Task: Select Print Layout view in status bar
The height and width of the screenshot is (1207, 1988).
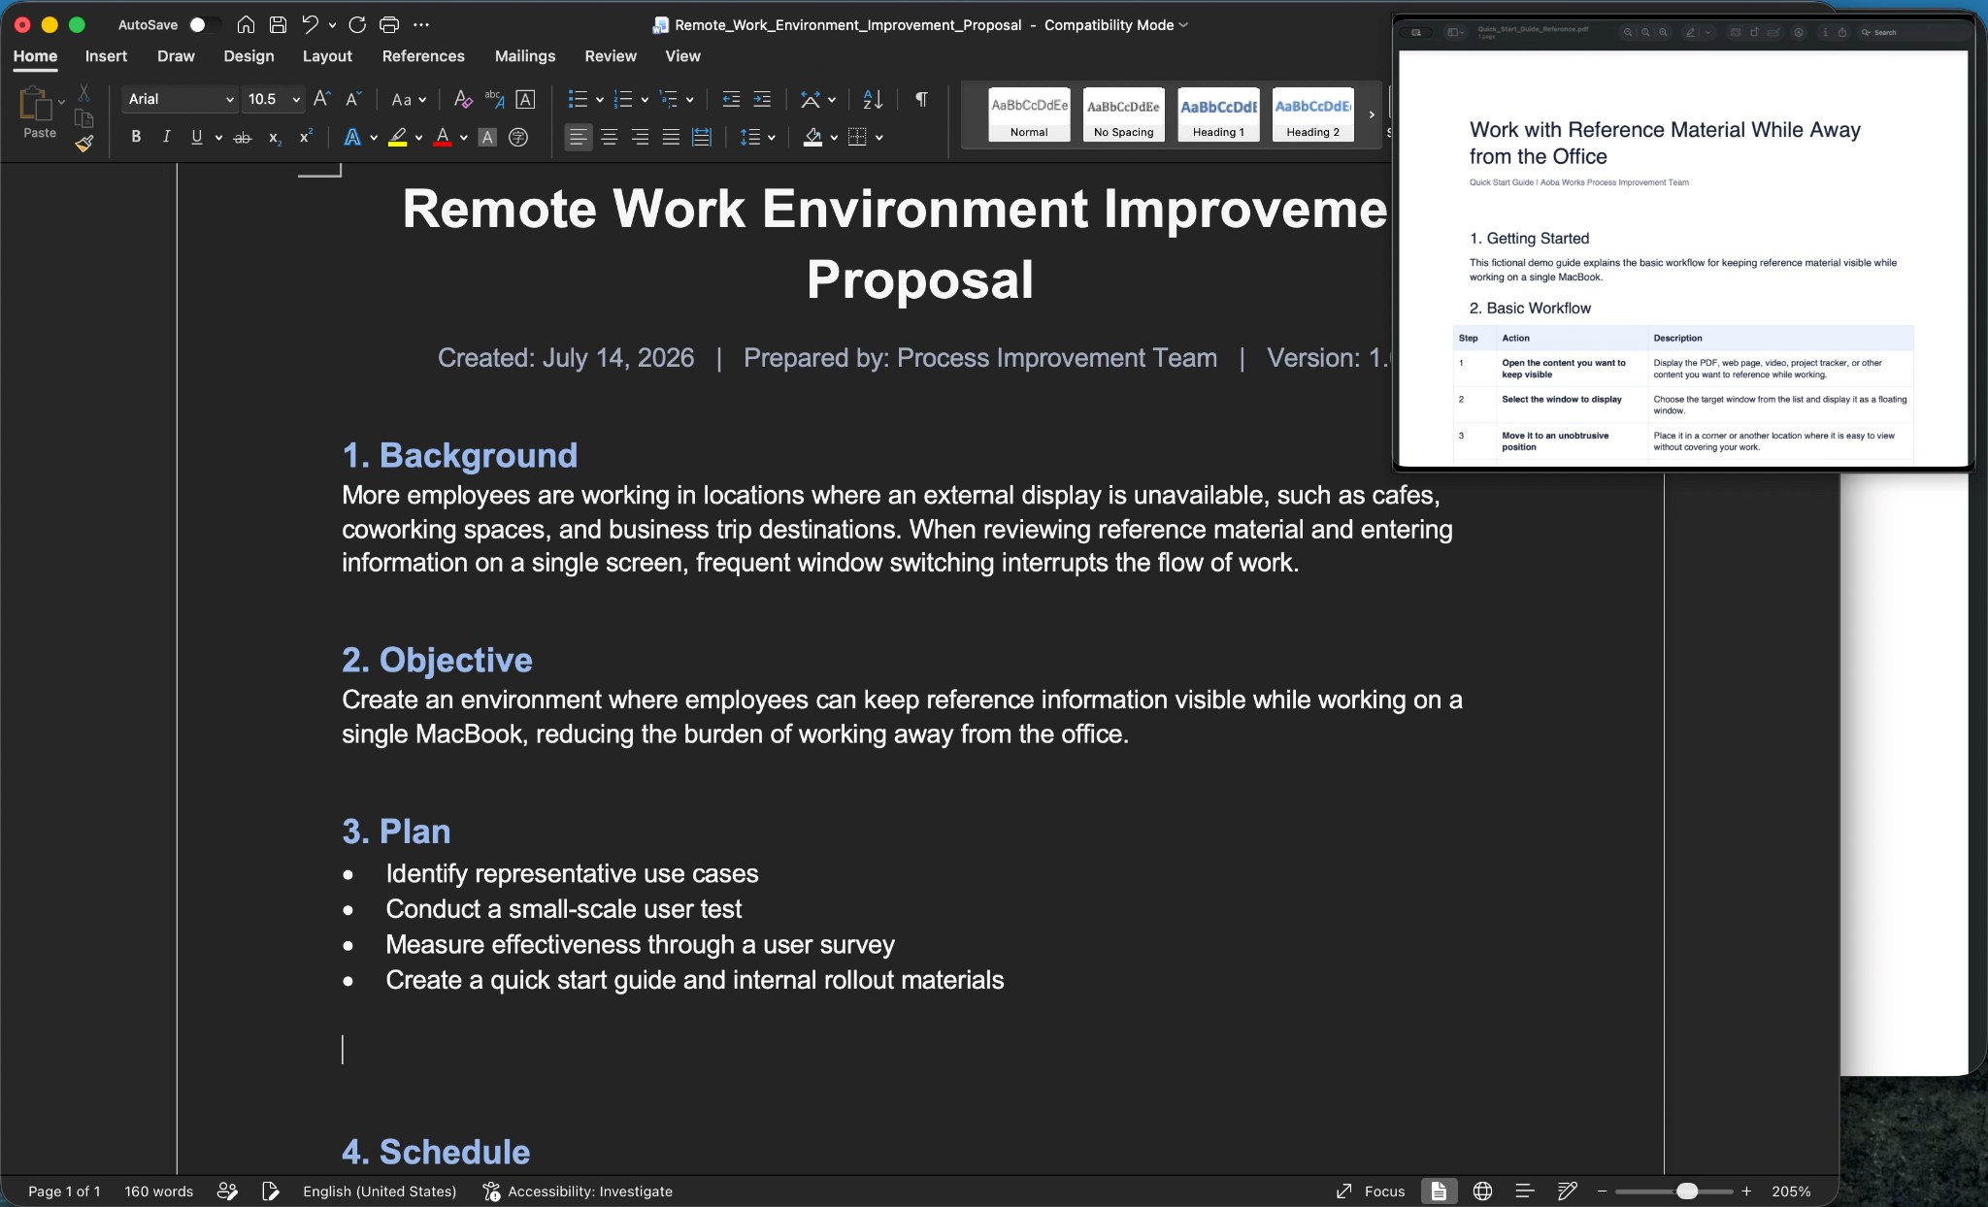Action: (x=1439, y=1191)
